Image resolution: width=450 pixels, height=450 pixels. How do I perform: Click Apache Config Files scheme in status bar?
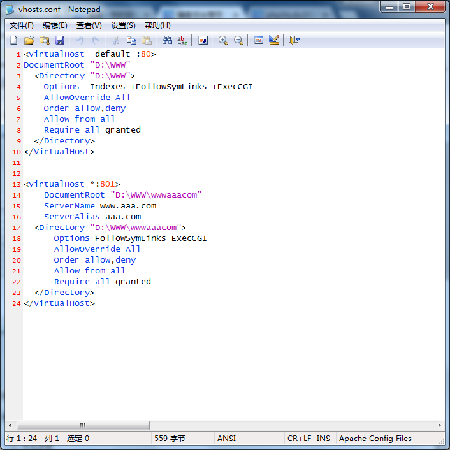[375, 439]
